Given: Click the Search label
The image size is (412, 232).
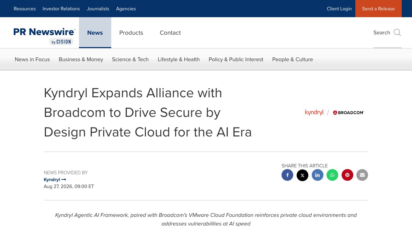Looking at the screenshot, I should [382, 33].
